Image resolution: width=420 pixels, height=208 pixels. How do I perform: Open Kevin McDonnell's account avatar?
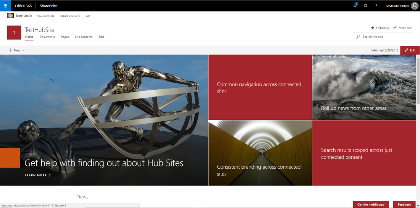tap(414, 6)
